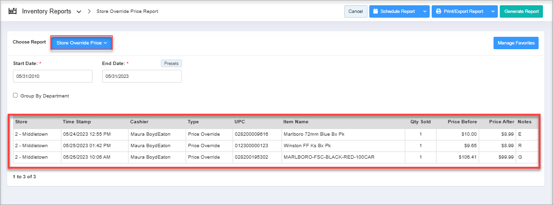Select the Winston FF Ks Bx Pk row
The height and width of the screenshot is (205, 553).
(x=307, y=146)
